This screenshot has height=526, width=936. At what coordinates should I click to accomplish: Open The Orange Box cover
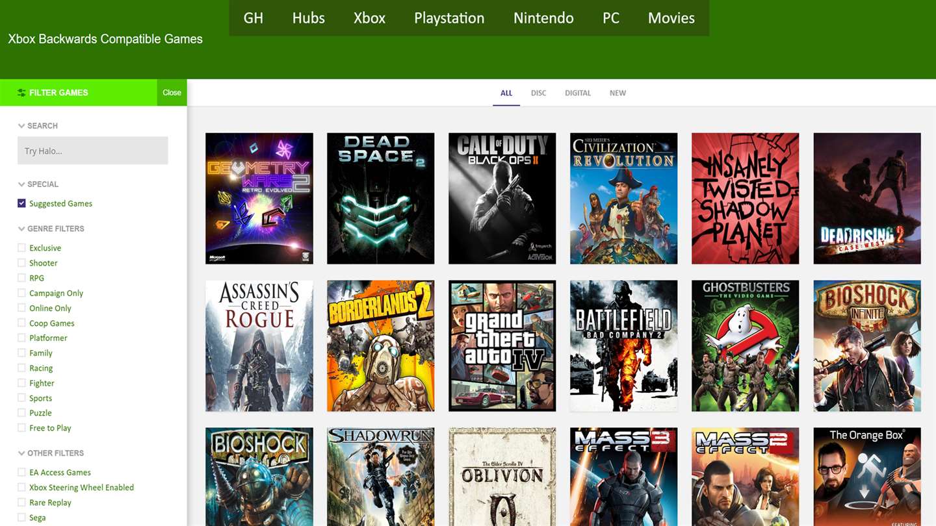click(867, 477)
